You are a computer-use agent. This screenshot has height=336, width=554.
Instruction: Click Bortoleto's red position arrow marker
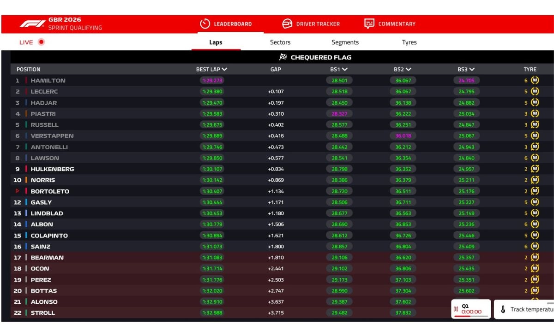click(x=18, y=191)
